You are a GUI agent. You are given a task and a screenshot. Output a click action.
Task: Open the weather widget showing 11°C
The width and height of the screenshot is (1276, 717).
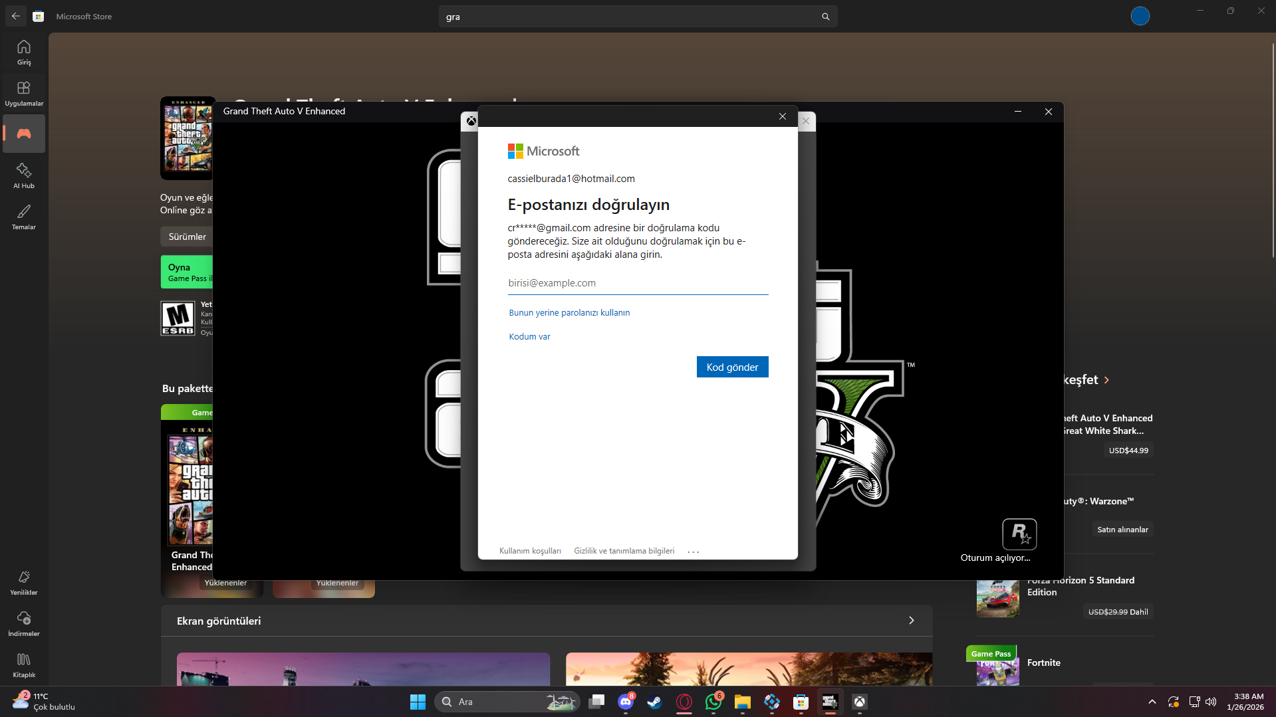(44, 702)
